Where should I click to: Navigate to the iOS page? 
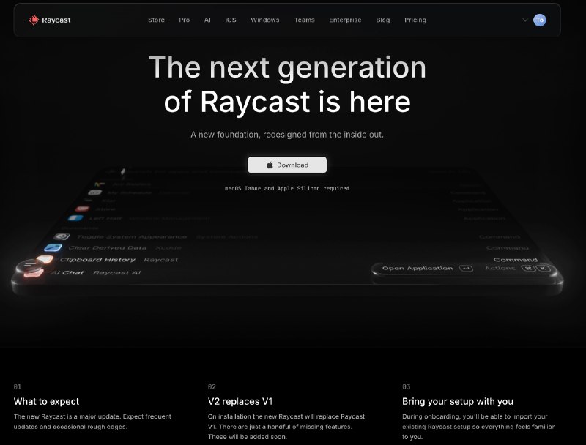point(231,20)
